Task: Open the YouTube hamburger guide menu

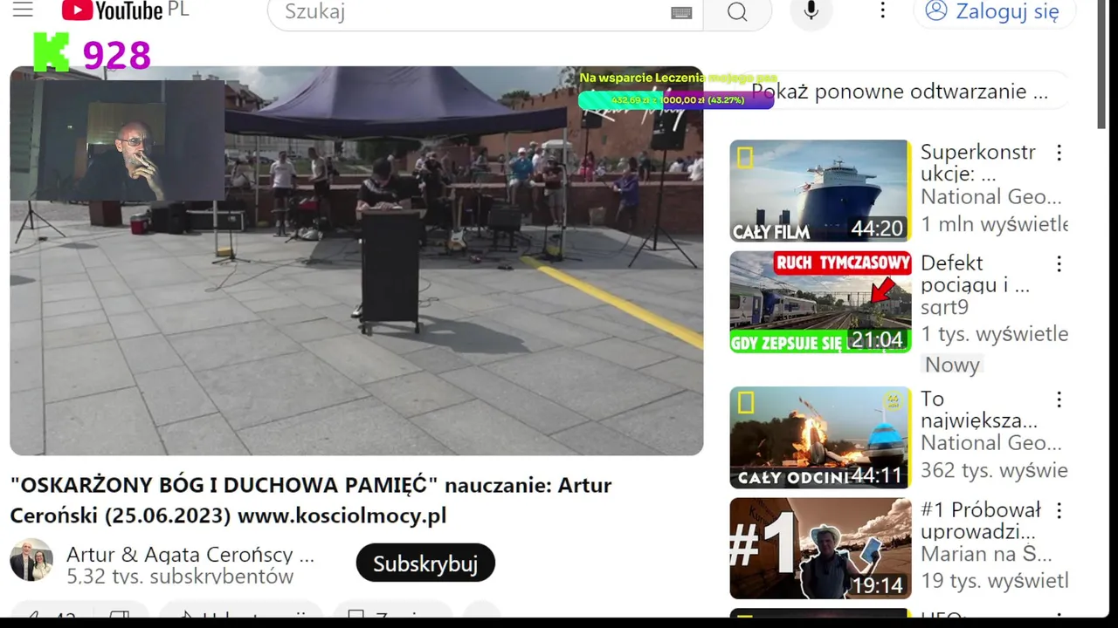Action: click(23, 10)
